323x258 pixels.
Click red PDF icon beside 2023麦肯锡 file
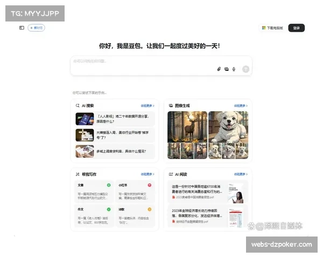173,197
